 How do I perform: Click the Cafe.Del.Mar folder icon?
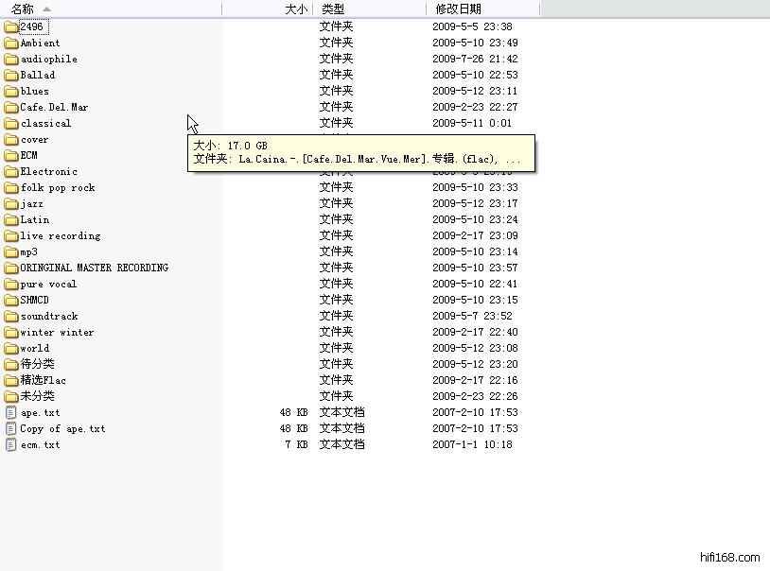click(x=11, y=107)
